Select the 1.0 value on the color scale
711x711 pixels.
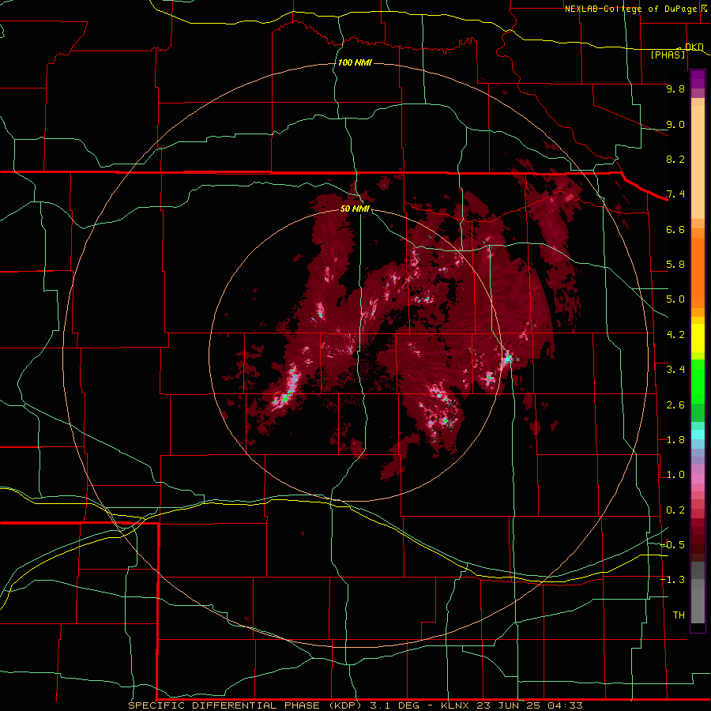675,475
